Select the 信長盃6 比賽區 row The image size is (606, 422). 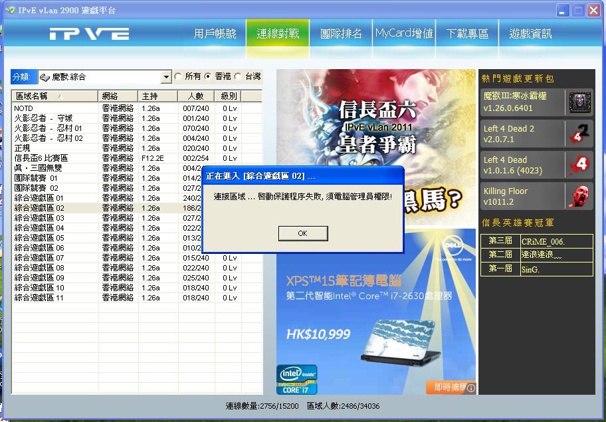point(137,158)
